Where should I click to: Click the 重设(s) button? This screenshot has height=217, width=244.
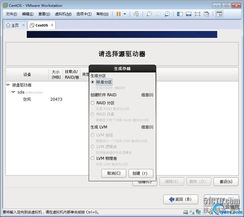[226, 182]
